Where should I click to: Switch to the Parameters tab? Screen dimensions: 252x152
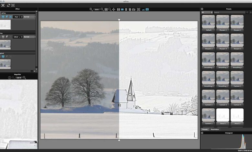(215, 129)
